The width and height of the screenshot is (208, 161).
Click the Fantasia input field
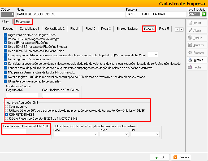pyautogui.click(x=156, y=14)
